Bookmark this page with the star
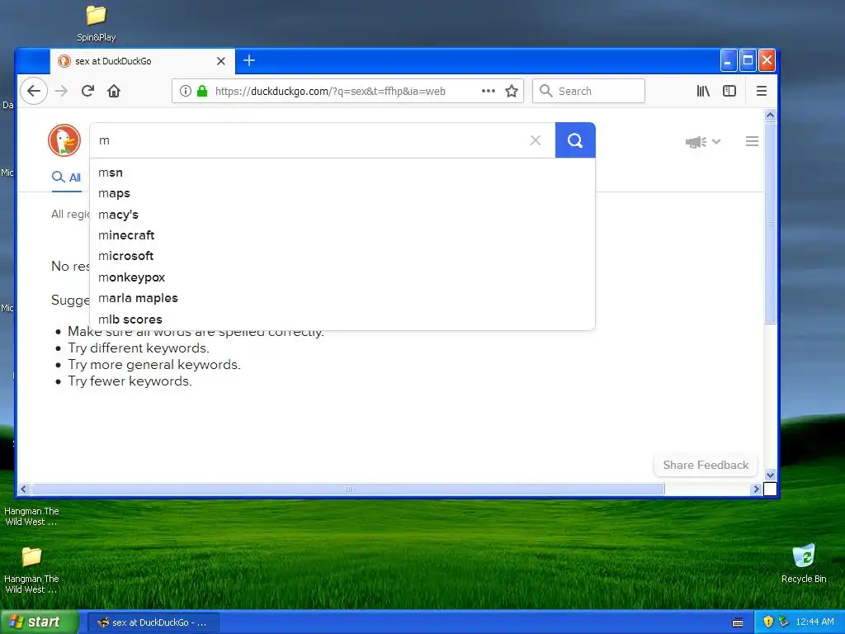845x634 pixels. tap(512, 91)
